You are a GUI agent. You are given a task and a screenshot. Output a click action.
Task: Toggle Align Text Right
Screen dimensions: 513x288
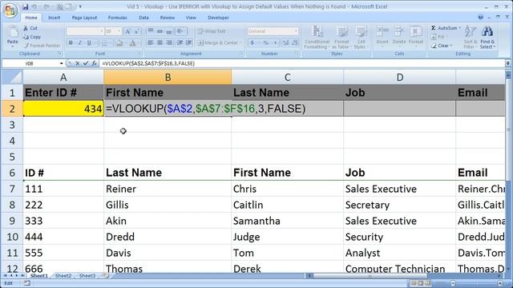tap(169, 42)
